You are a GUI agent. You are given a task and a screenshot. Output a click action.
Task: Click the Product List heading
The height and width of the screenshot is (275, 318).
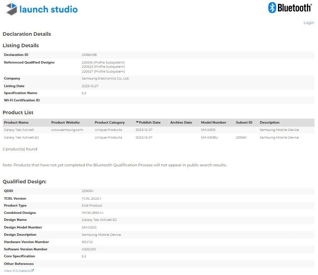[x=18, y=112]
